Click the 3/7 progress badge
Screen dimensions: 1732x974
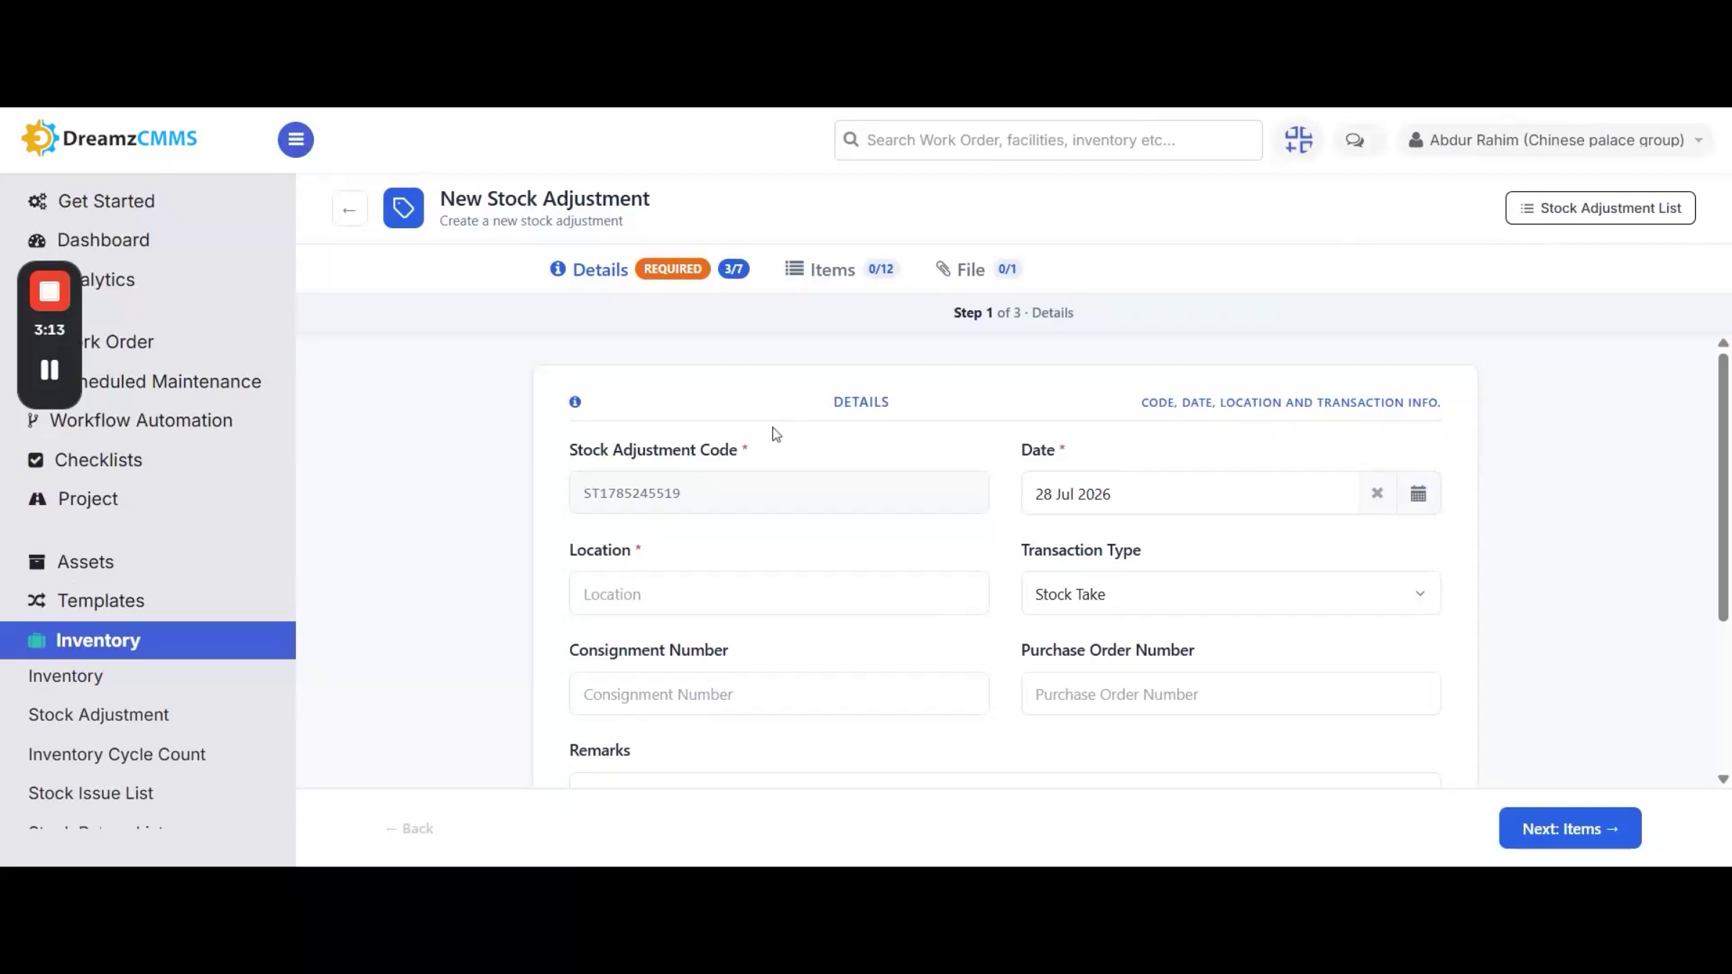coord(733,269)
